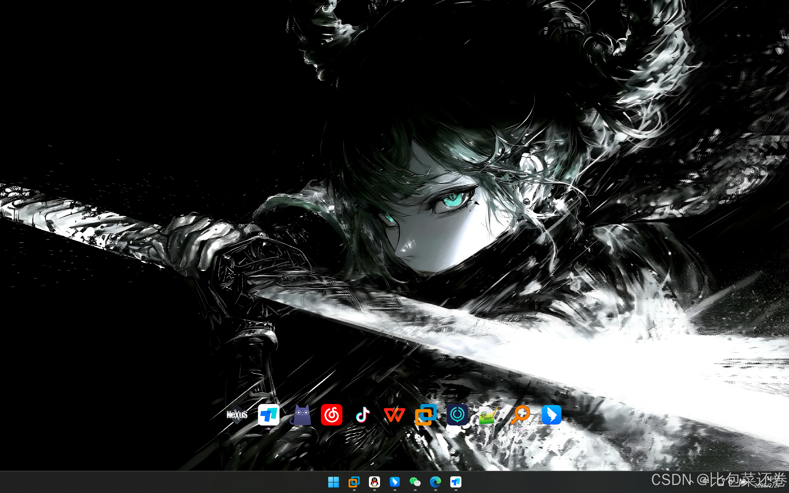Expand hidden system tray icons chevron
Image resolution: width=789 pixels, height=493 pixels.
[x=692, y=482]
